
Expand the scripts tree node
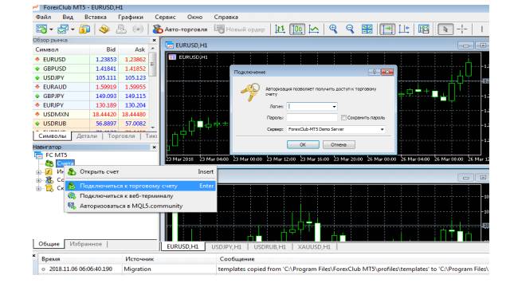39,188
